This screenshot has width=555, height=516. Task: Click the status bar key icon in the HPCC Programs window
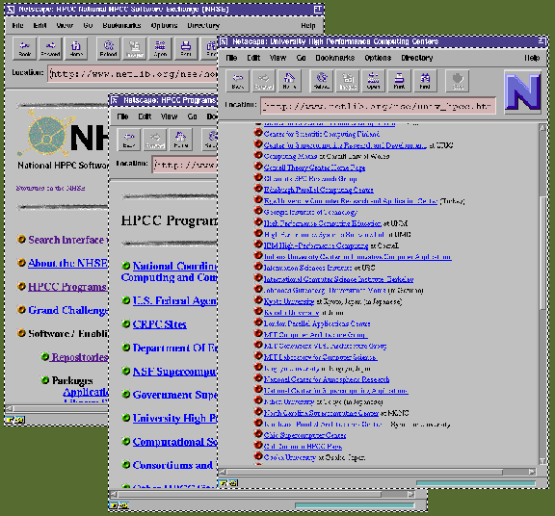[114, 505]
